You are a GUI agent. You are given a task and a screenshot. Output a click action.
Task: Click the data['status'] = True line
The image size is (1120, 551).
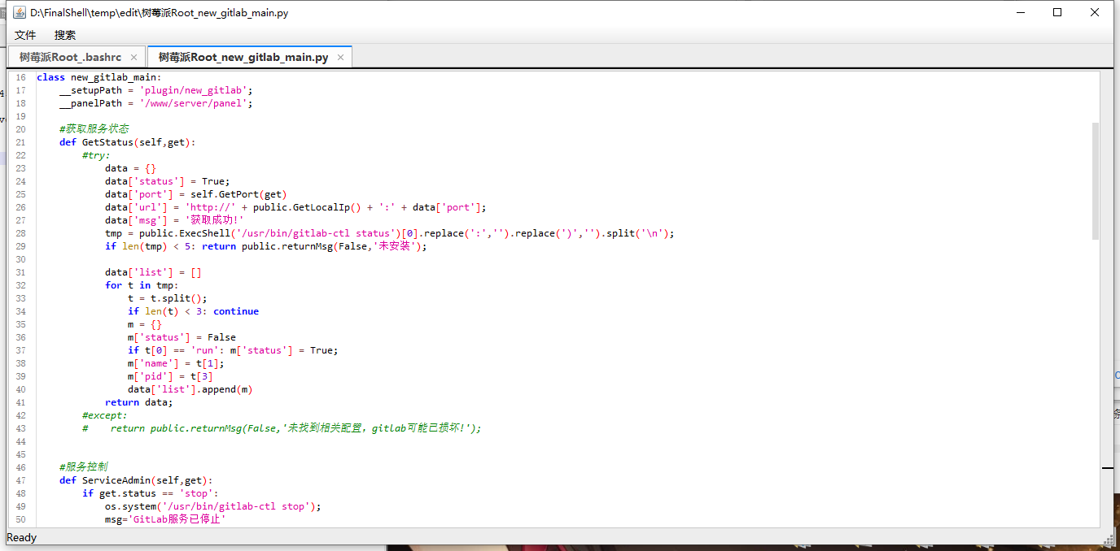coord(168,181)
